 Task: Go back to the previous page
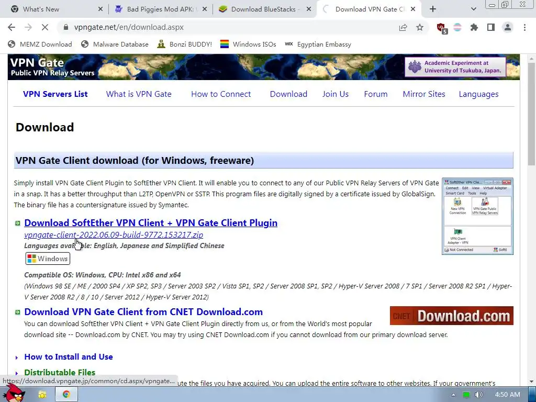click(x=12, y=27)
